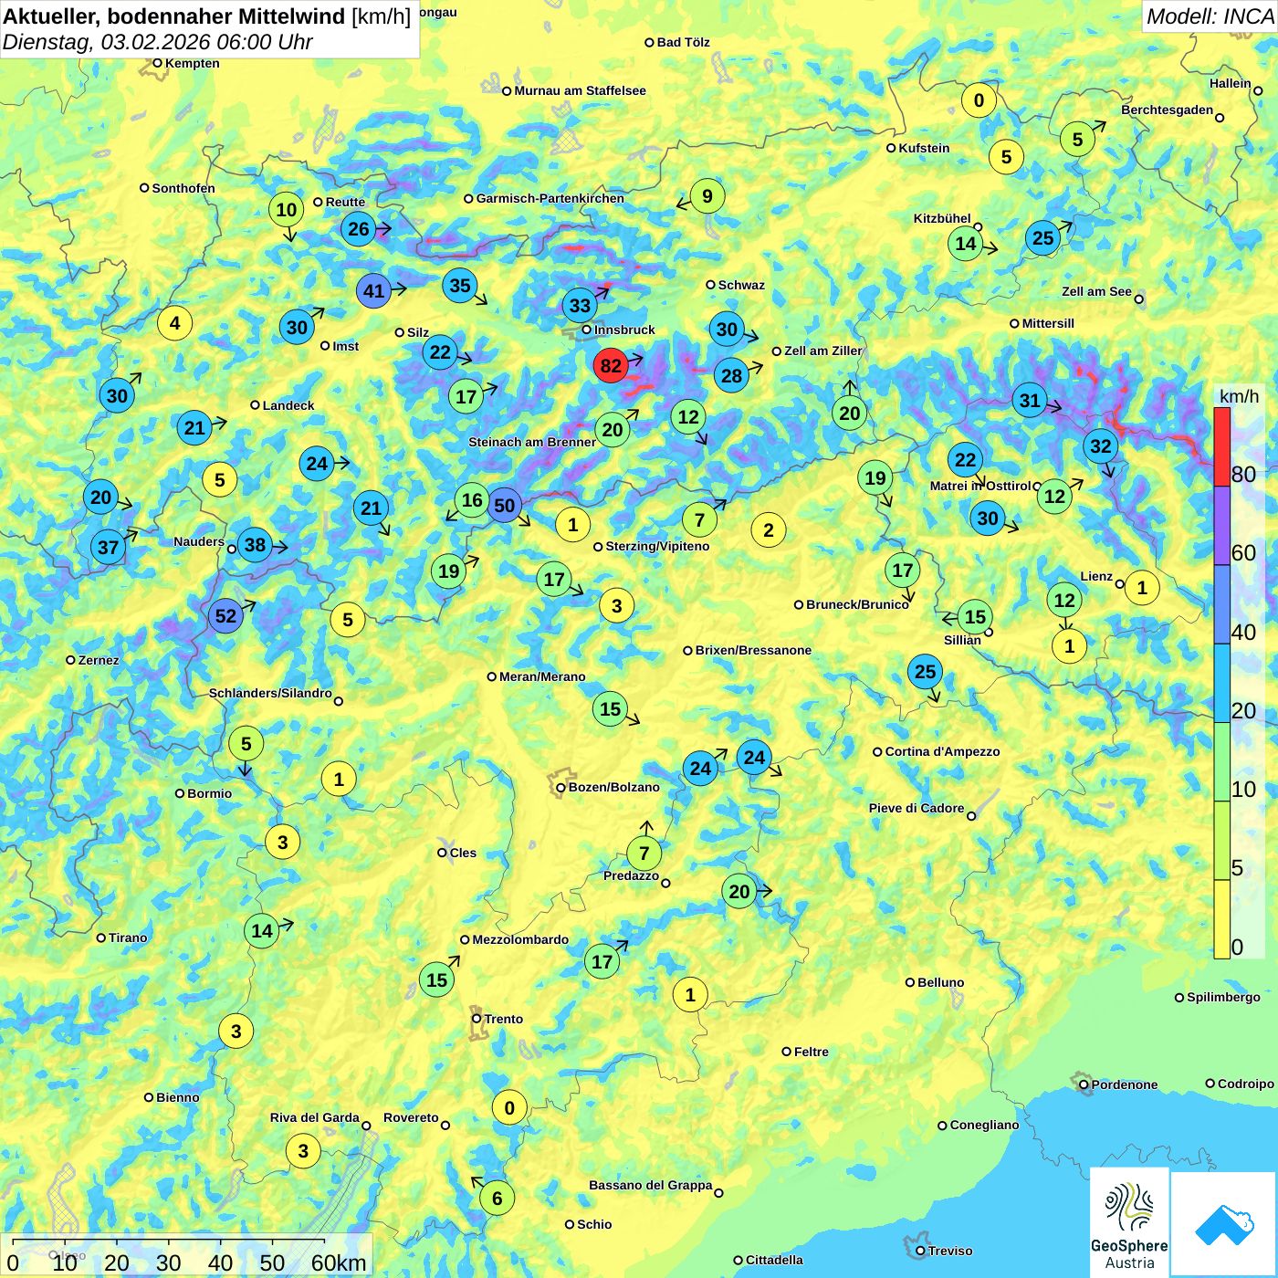
Task: Click the Bruneck/Brunico label
Action: point(857,604)
